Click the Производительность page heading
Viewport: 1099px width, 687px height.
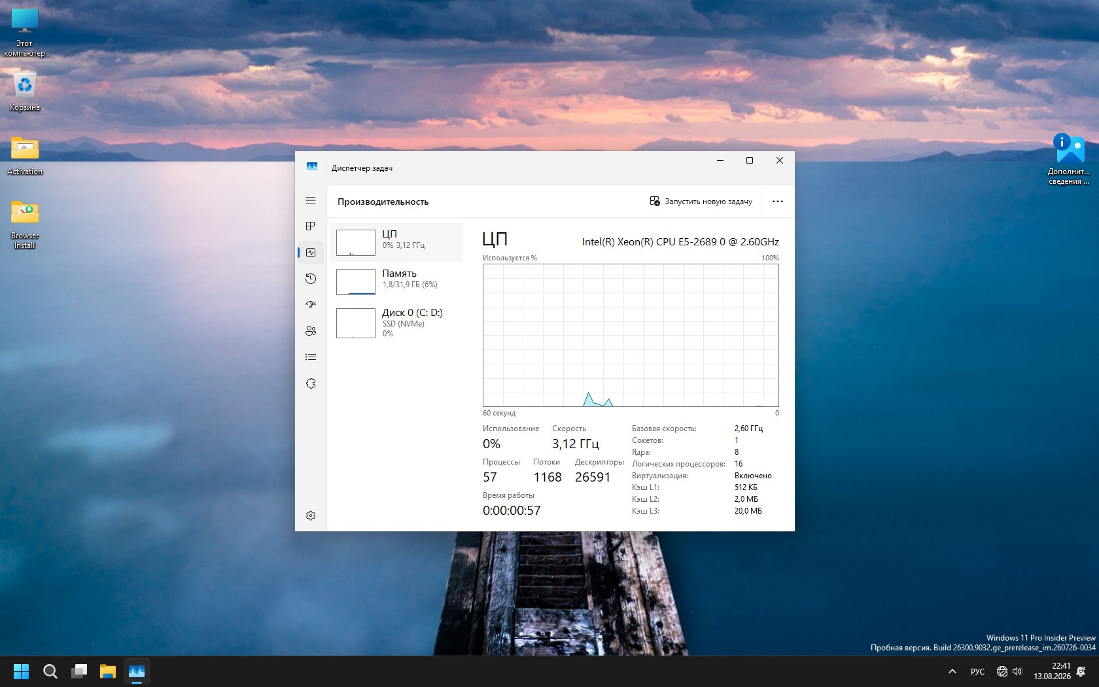383,202
